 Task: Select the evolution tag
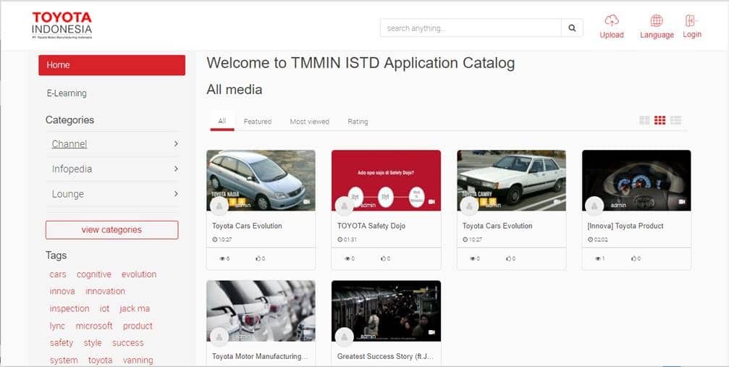click(138, 274)
